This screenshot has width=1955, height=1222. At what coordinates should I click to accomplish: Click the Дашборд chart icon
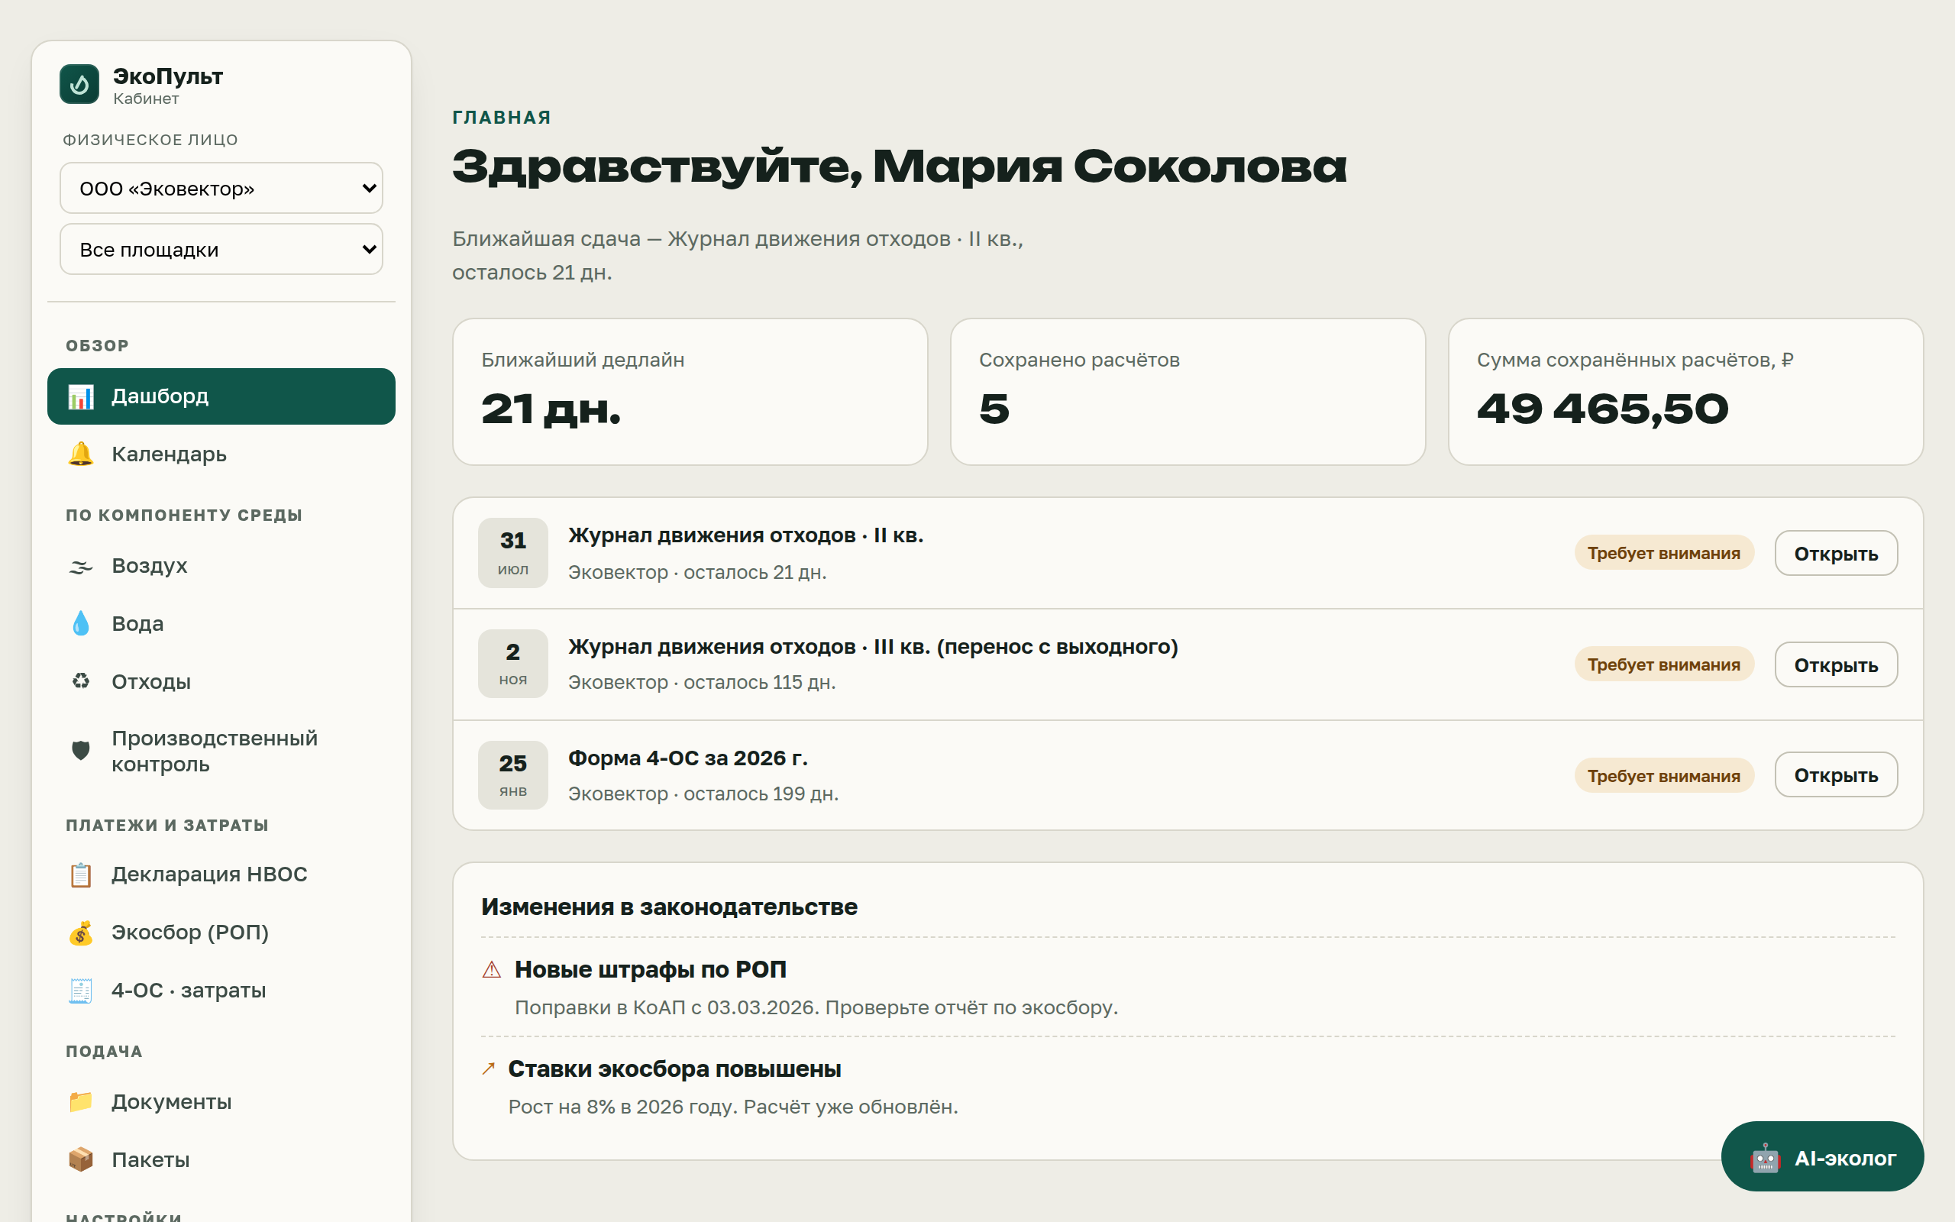click(81, 396)
